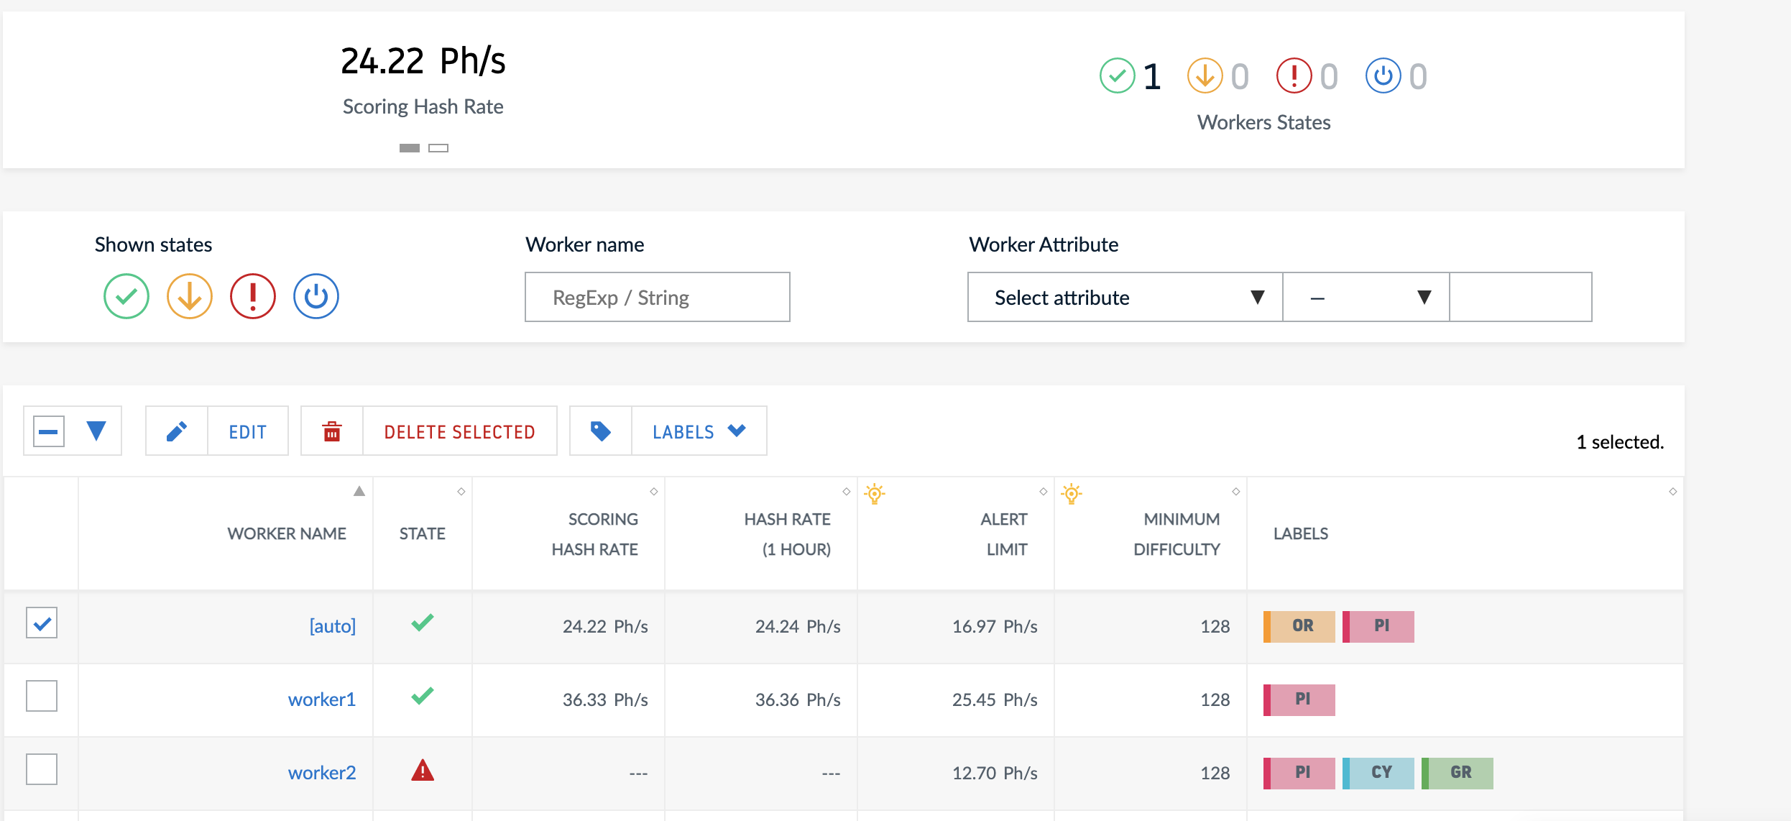Image resolution: width=1791 pixels, height=821 pixels.
Task: Sort table by Worker Name column
Action: point(287,533)
